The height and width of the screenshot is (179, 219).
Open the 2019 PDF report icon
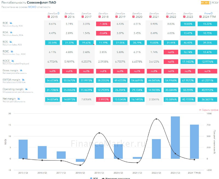tap(117, 17)
